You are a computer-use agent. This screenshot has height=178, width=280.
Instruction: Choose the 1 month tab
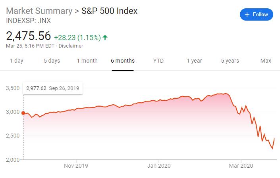click(87, 61)
